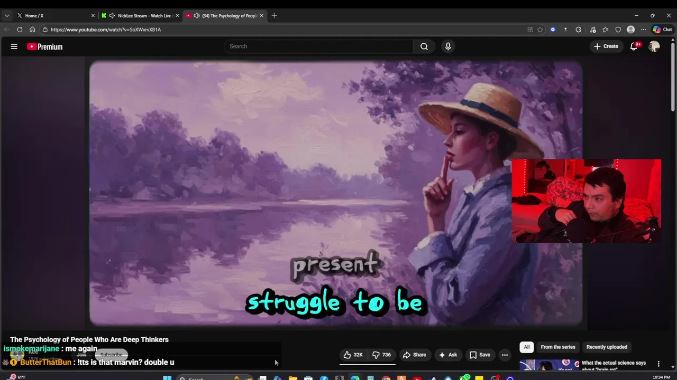Open the more actions ellipsis below video
The image size is (677, 380).
click(505, 355)
